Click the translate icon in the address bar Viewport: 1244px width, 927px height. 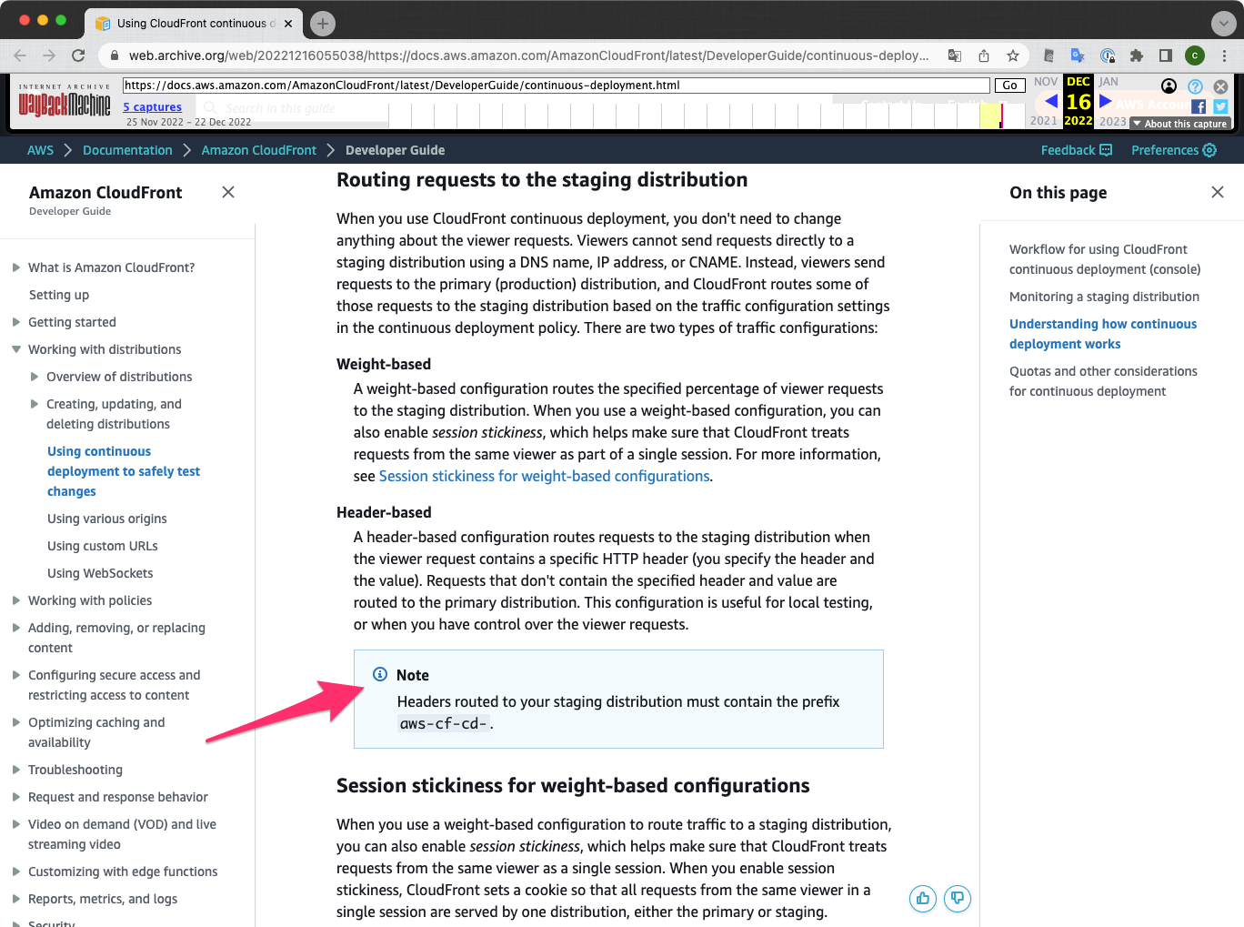point(955,55)
